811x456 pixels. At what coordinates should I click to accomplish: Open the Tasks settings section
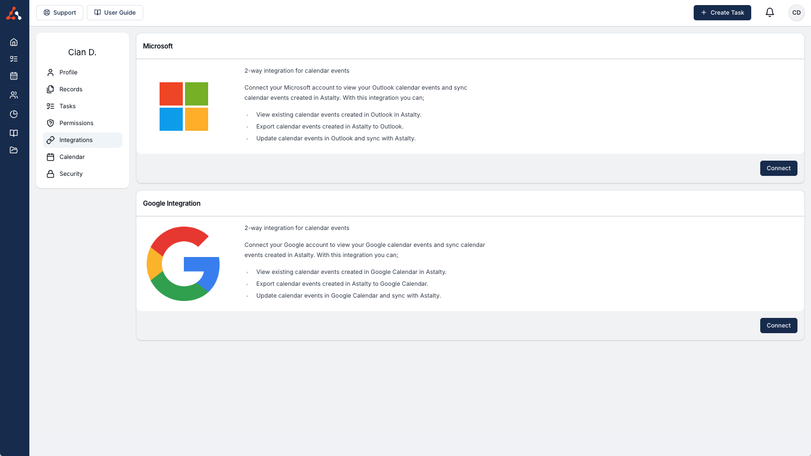pos(68,106)
